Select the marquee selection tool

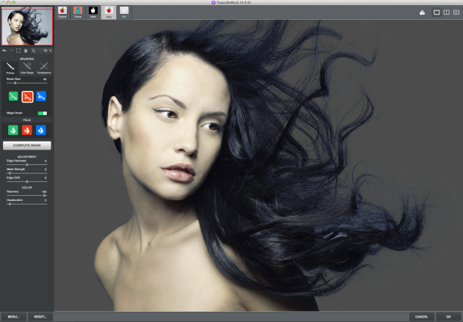[18, 51]
